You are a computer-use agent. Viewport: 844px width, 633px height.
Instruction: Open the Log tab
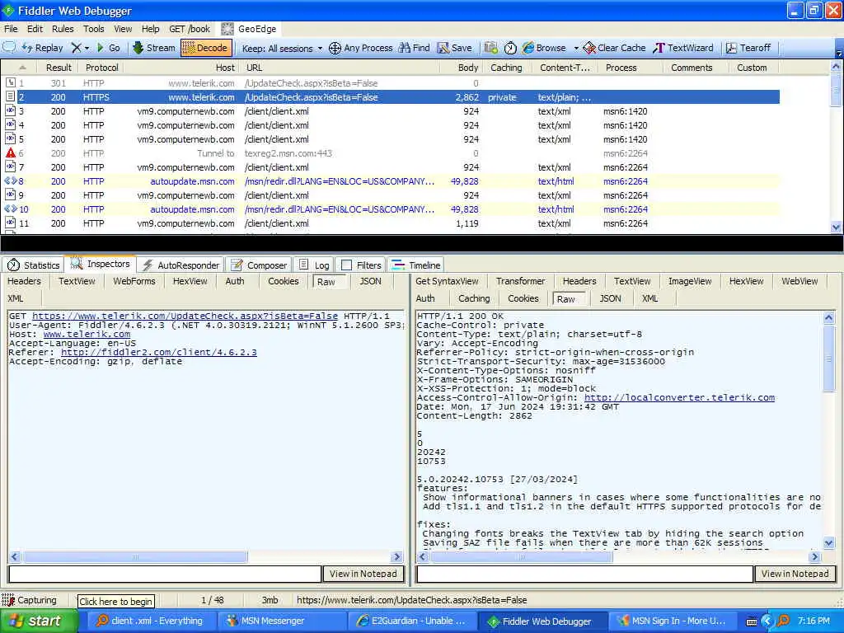coord(314,265)
